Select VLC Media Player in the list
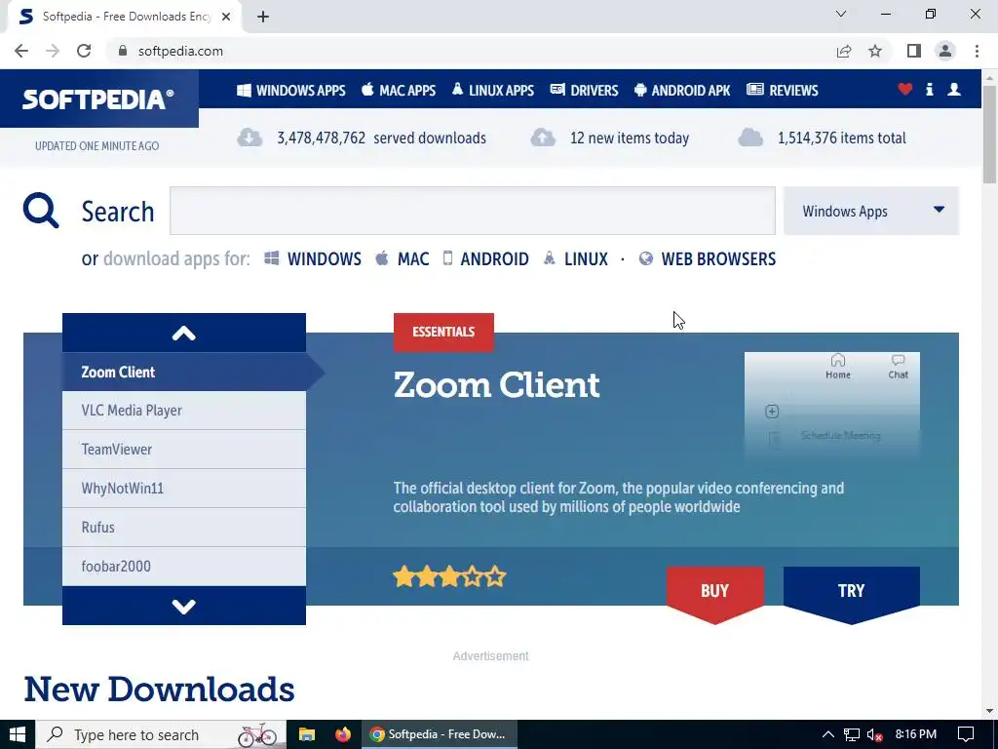 [x=184, y=411]
